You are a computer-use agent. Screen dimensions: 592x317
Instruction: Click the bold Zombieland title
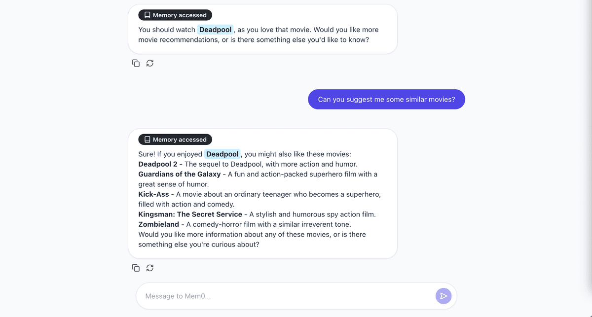(x=159, y=224)
